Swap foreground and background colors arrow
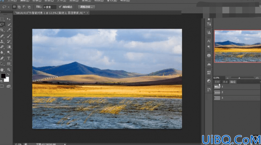The image size is (261, 145). coord(8,74)
